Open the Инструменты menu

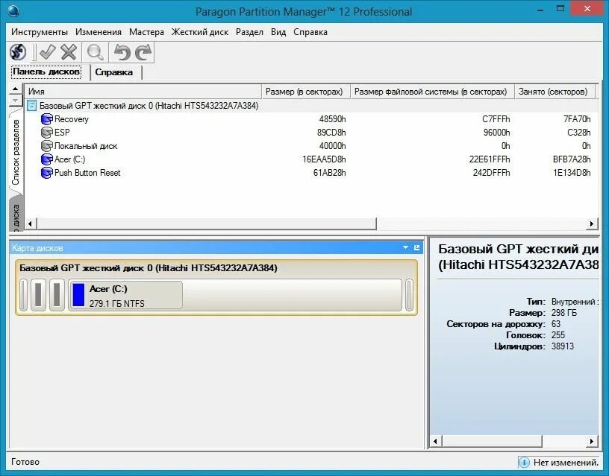(40, 32)
